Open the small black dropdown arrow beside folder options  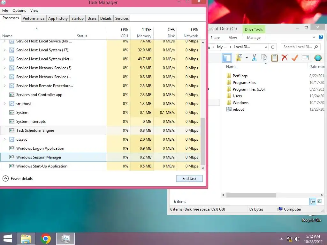pyautogui.click(x=247, y=58)
